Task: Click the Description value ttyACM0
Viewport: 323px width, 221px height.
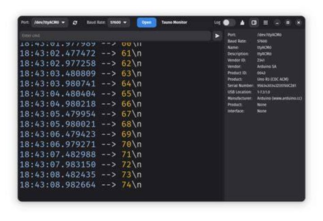Action: [264, 54]
